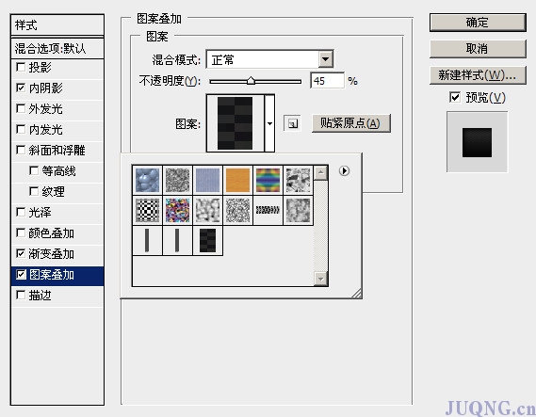Click the 贴紧原点(A) snap to origin button
Viewport: 536px width, 417px height.
click(x=351, y=123)
